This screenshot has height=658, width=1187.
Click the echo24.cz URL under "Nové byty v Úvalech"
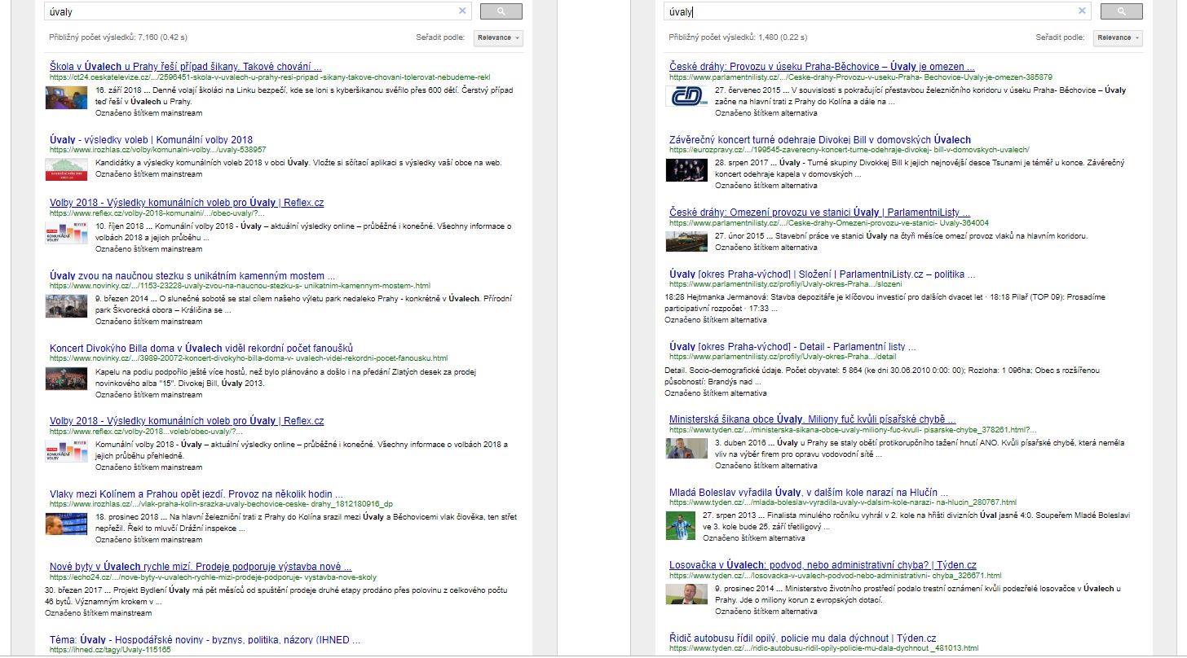click(x=213, y=577)
